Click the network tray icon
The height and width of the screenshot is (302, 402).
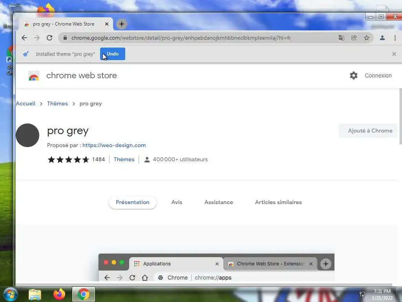tap(362, 294)
